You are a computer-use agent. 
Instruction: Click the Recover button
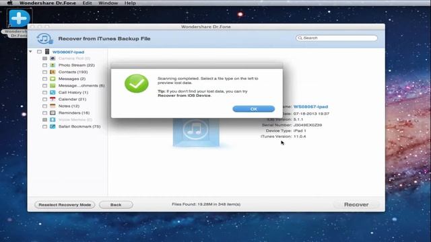point(356,204)
